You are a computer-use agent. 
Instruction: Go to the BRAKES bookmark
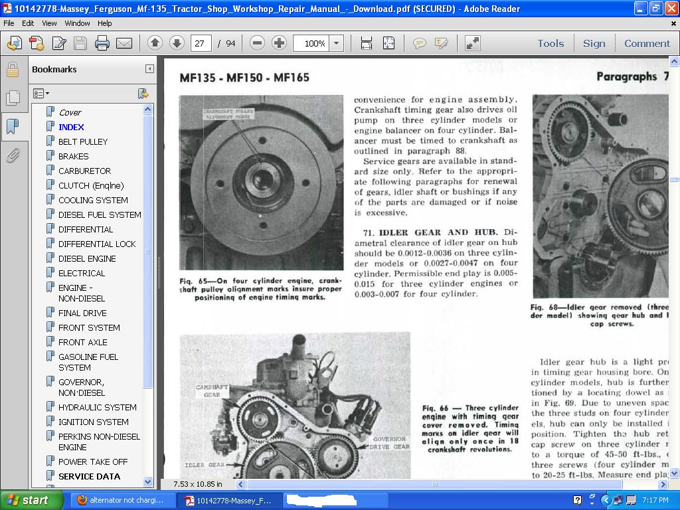[x=73, y=156]
